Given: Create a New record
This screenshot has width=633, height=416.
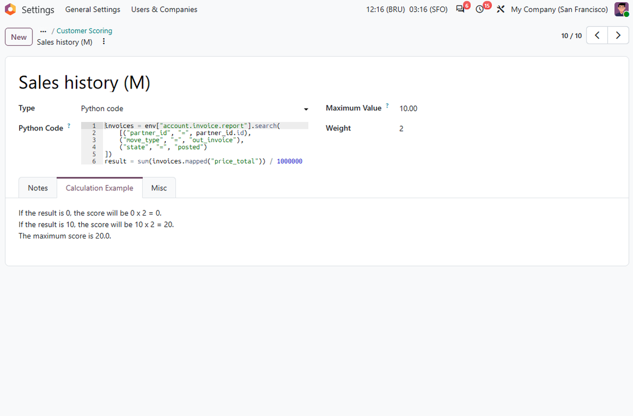Looking at the screenshot, I should 18,37.
